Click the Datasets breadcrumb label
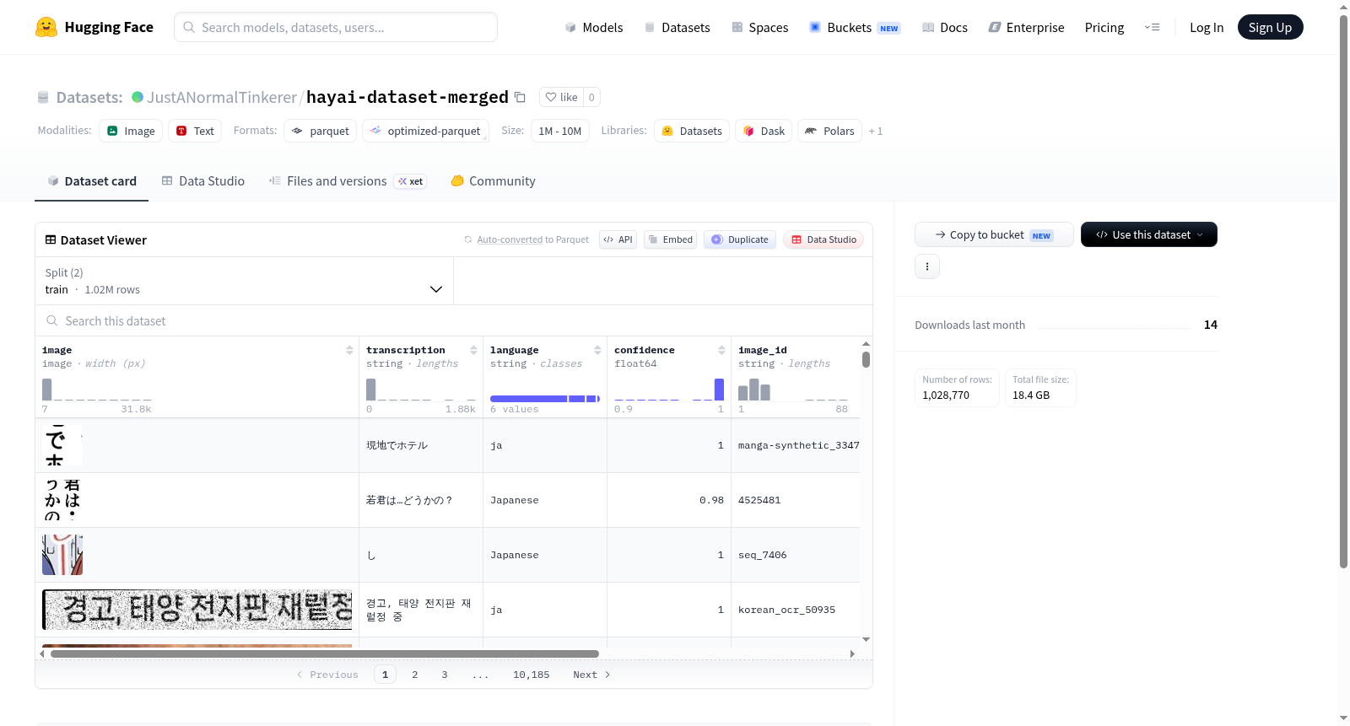This screenshot has height=726, width=1350. 89,98
